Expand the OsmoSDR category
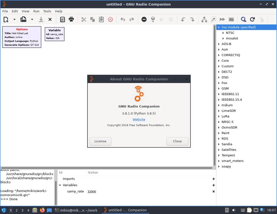This screenshot has height=214, width=277. pyautogui.click(x=219, y=127)
